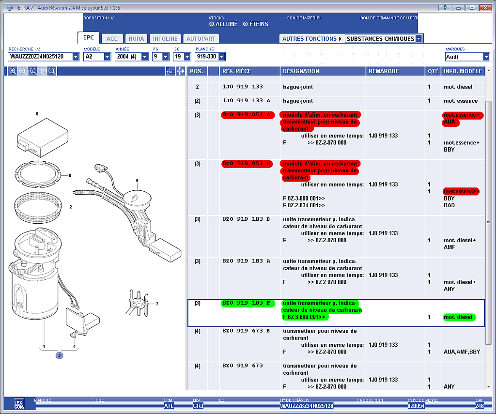496x414 pixels.
Task: Select highlighted part 8Z0 919 051 A
Action: (x=248, y=115)
